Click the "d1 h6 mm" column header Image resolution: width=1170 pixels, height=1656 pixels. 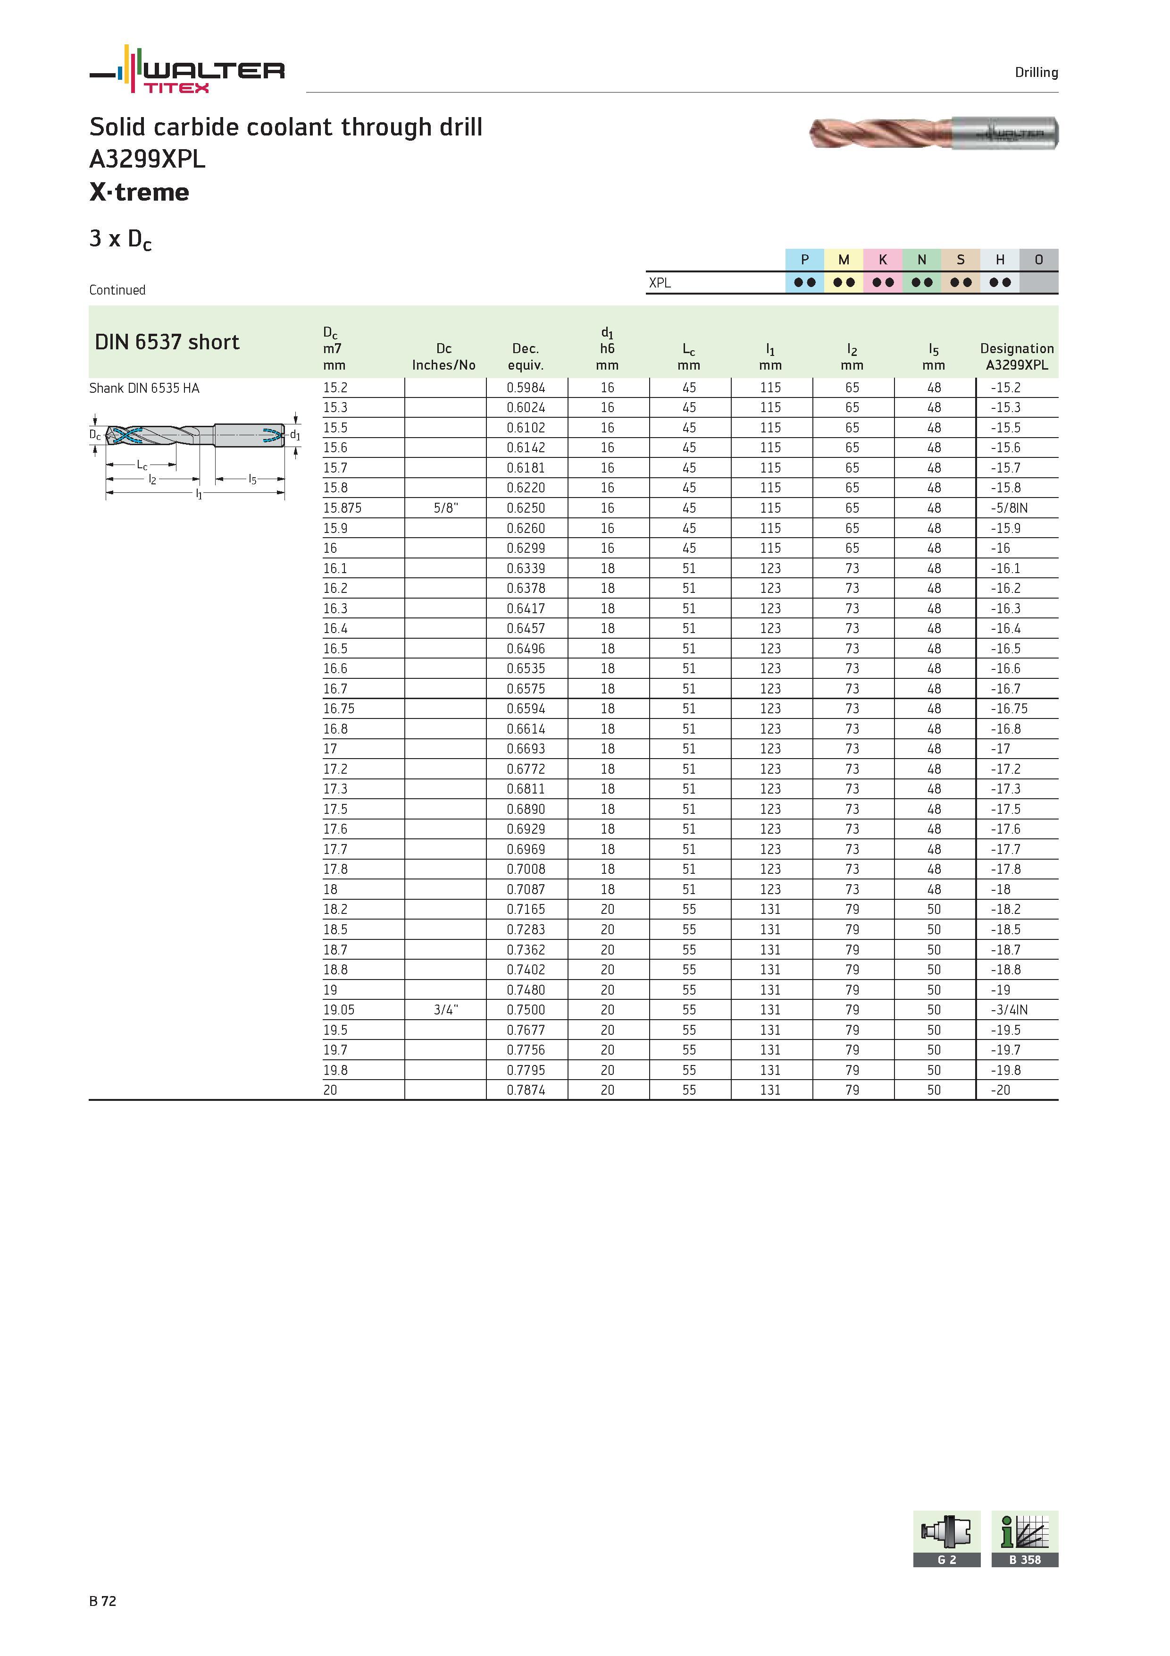607,349
